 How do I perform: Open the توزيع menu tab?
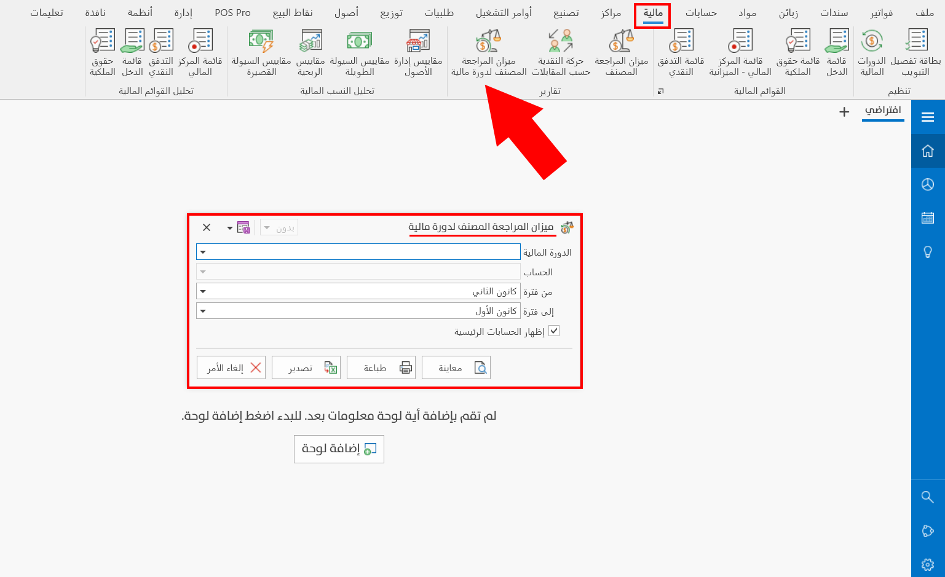click(392, 13)
